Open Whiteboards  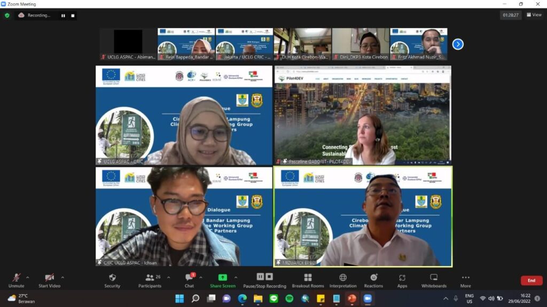(x=434, y=280)
